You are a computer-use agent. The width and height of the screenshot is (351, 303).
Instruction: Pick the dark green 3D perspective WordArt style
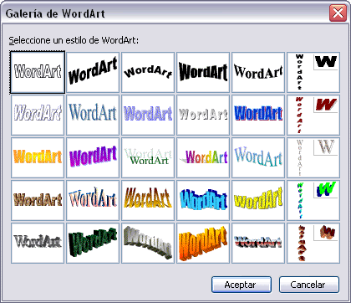coord(93,243)
